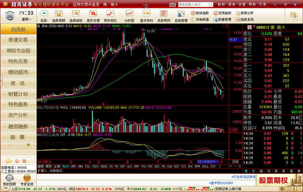303x192 pixels.
Task: Click the 多股同列 multi-stock icon
Action: 164,14
